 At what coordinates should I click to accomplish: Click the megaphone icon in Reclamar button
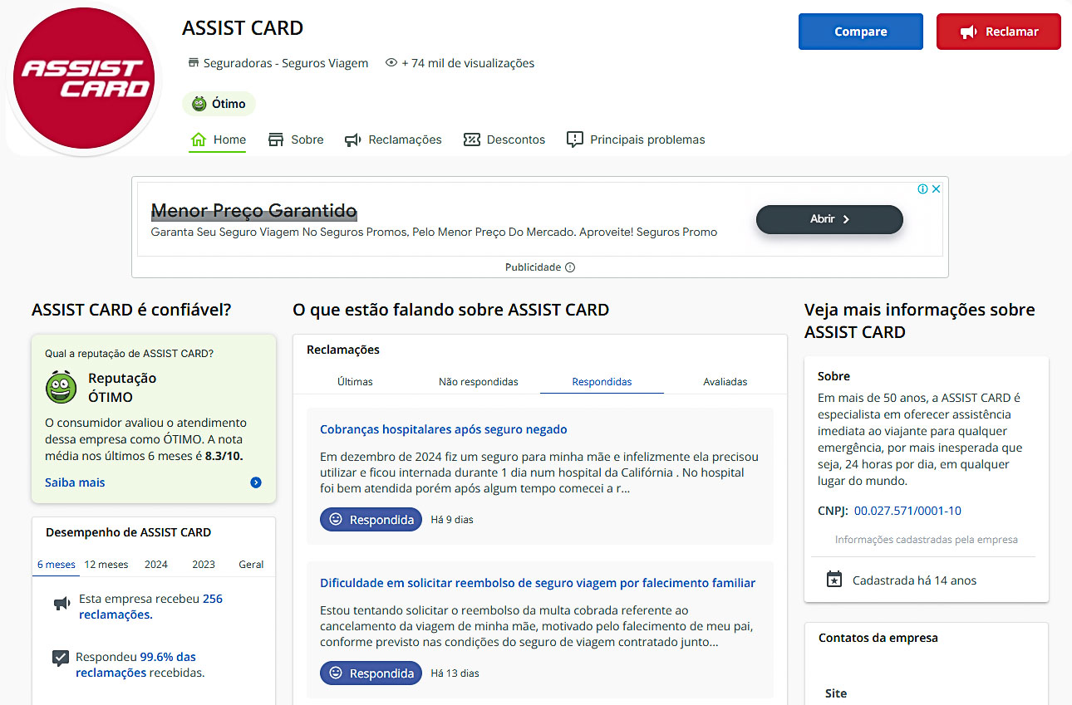[968, 32]
